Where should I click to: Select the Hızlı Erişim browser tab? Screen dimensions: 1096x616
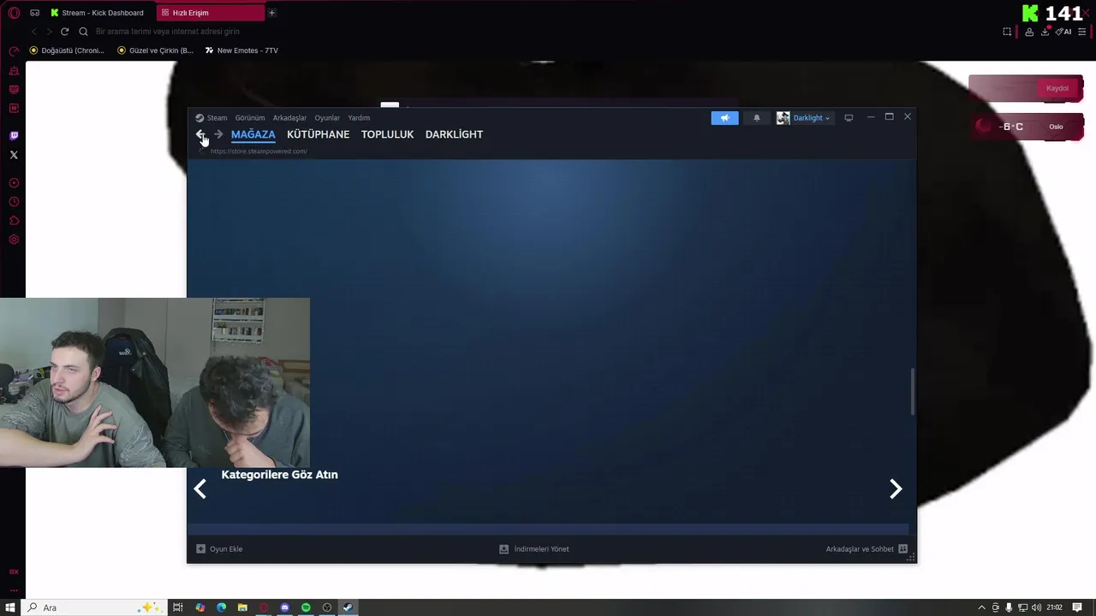[x=210, y=13]
